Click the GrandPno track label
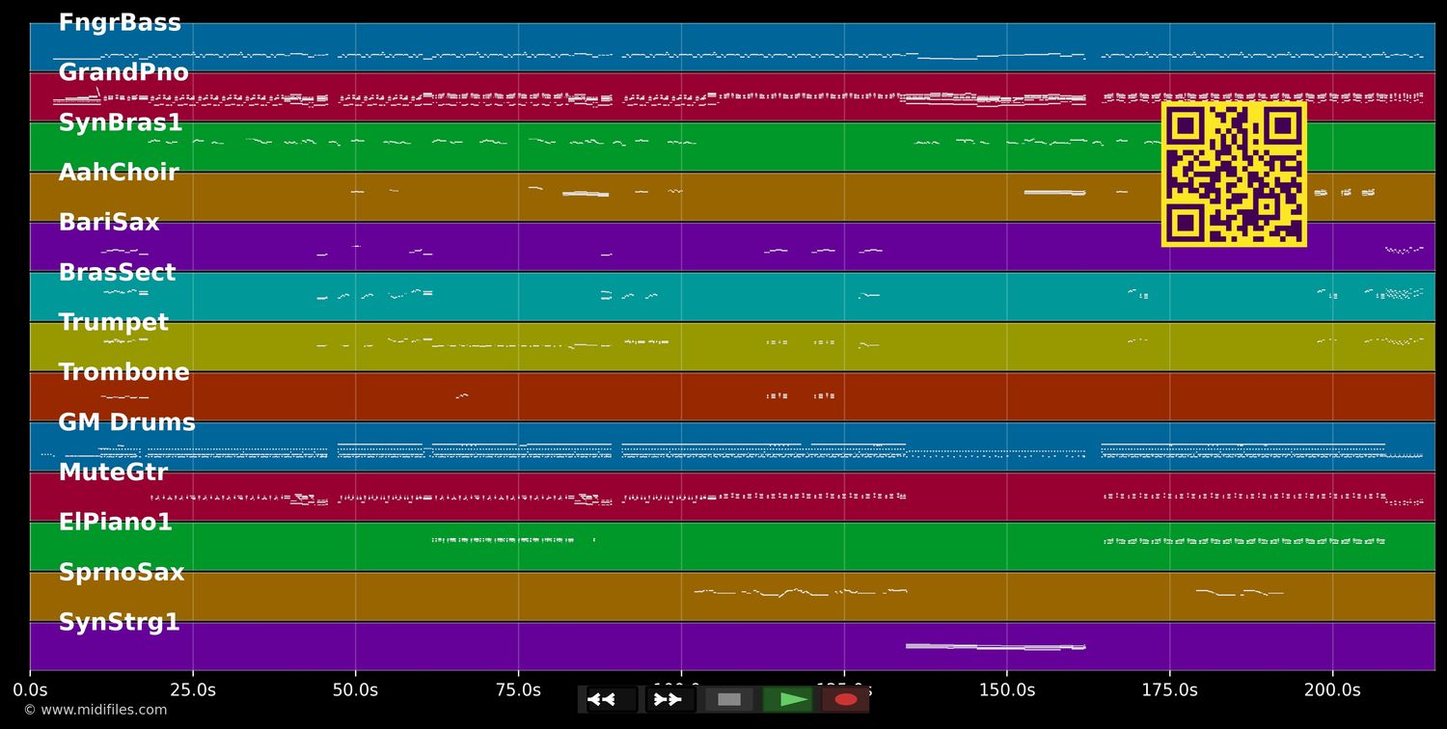Screen dimensions: 1447x729 coord(124,71)
